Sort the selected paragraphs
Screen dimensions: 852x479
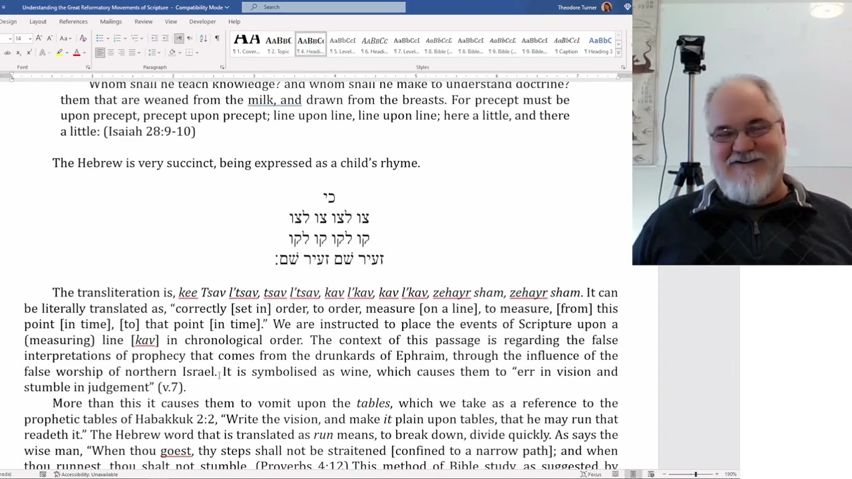click(x=203, y=38)
